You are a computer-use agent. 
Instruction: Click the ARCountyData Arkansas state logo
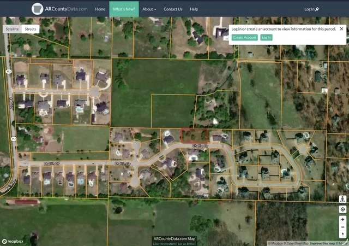coord(37,9)
